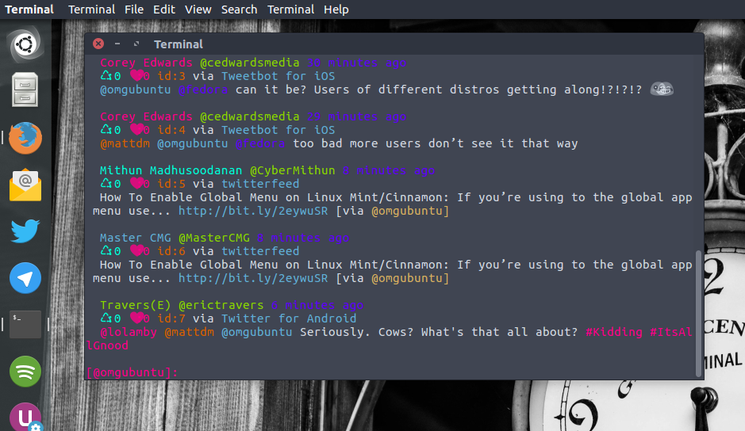This screenshot has height=431, width=745.
Task: Click the '29 minutes ago' timestamp
Action: coord(357,116)
